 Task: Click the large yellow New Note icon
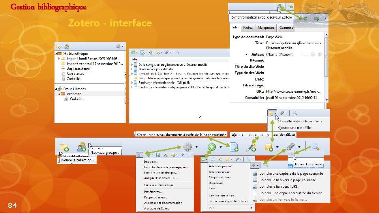(269, 147)
